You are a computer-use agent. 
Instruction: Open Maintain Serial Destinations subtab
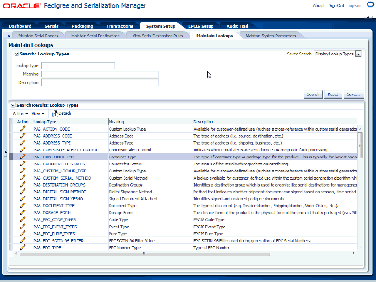(95, 36)
